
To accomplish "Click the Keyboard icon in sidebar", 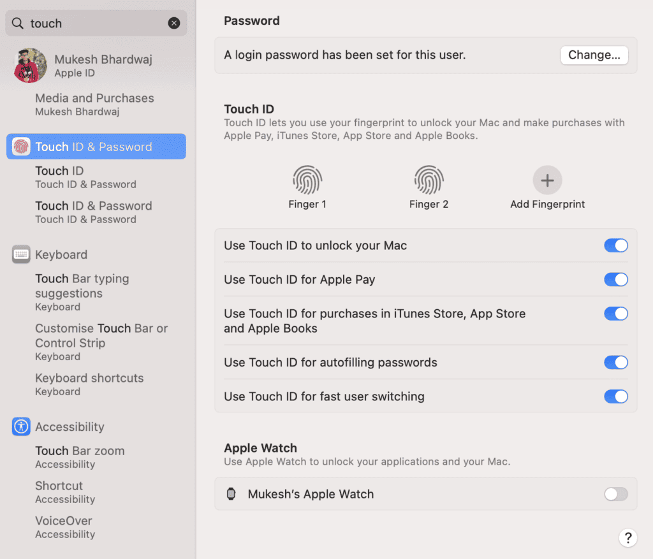I will pyautogui.click(x=21, y=254).
